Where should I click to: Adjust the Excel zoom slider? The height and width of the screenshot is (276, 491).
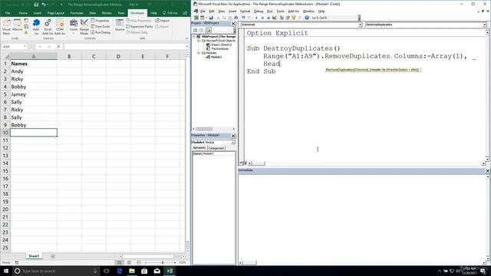[163, 262]
